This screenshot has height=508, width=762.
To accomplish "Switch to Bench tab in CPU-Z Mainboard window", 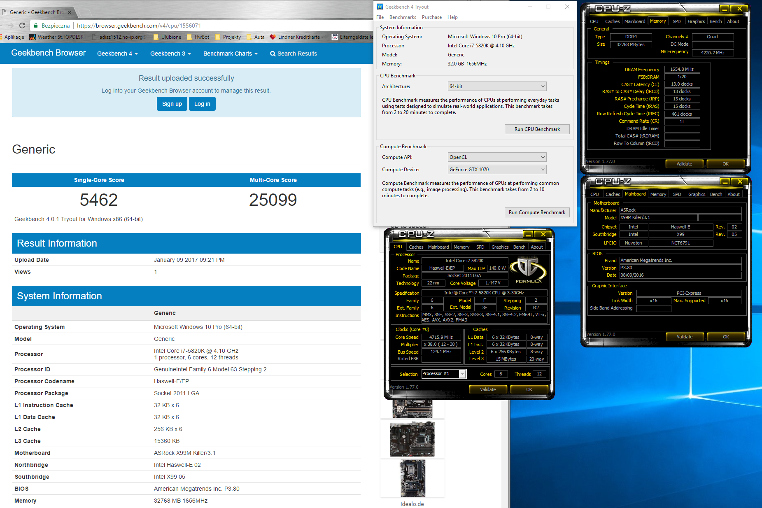I will (716, 194).
